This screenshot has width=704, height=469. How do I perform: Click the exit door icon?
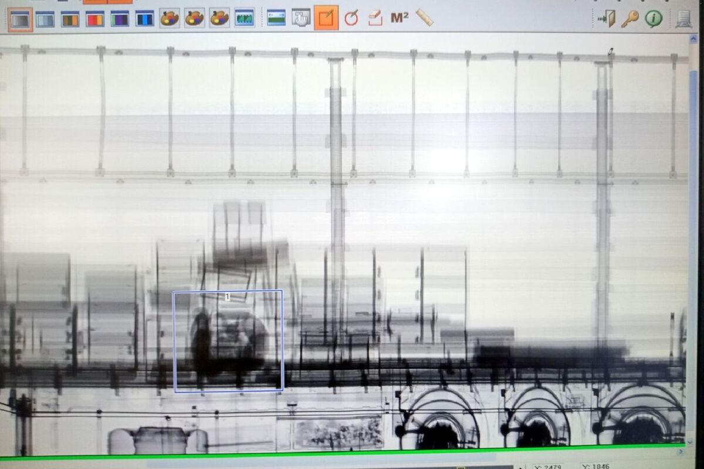pyautogui.click(x=607, y=19)
